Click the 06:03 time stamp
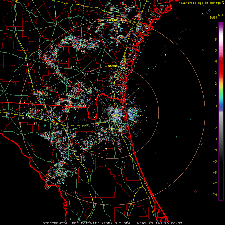Image resolution: width=225 pixels, height=225 pixels. [x=177, y=223]
